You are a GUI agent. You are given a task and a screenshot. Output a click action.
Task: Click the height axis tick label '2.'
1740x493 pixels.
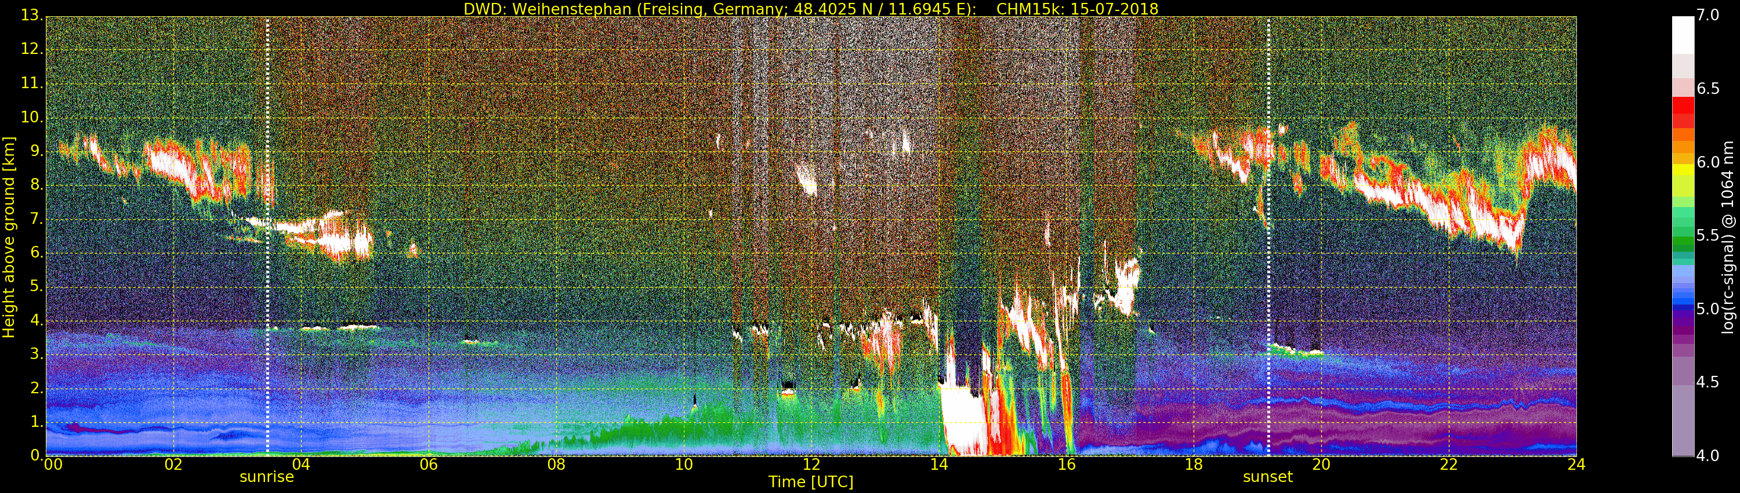click(x=36, y=387)
